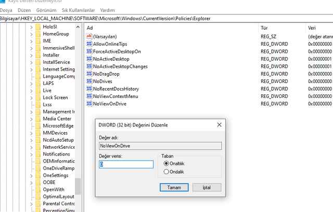This screenshot has height=212, width=333.
Task: Click the tree scroll up arrow
Action: tap(78, 27)
